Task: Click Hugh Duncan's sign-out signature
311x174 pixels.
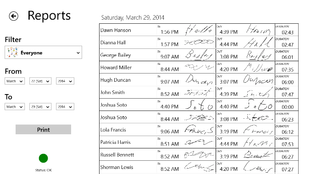Action: pyautogui.click(x=258, y=79)
